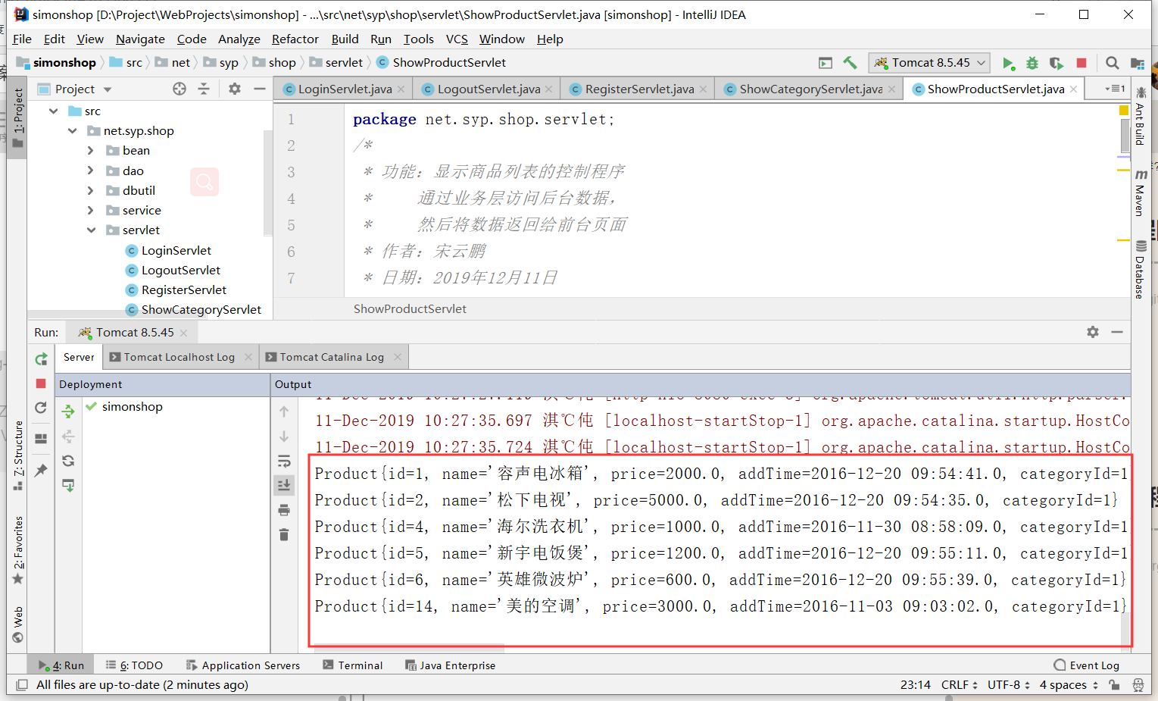Expand the dao package

(91, 171)
